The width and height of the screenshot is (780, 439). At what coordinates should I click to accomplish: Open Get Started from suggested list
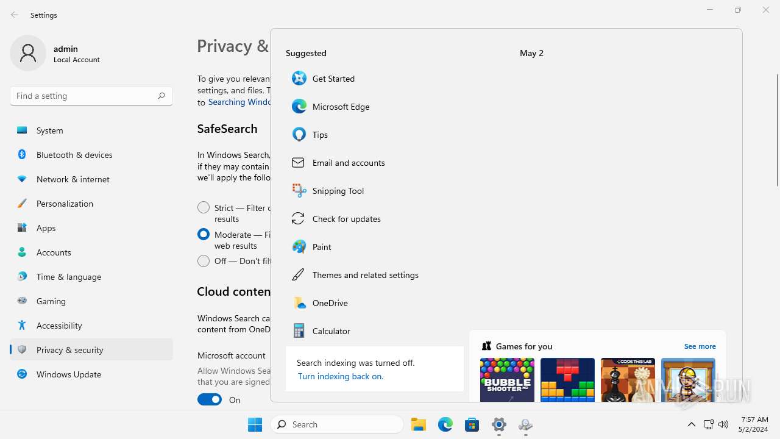click(374, 79)
